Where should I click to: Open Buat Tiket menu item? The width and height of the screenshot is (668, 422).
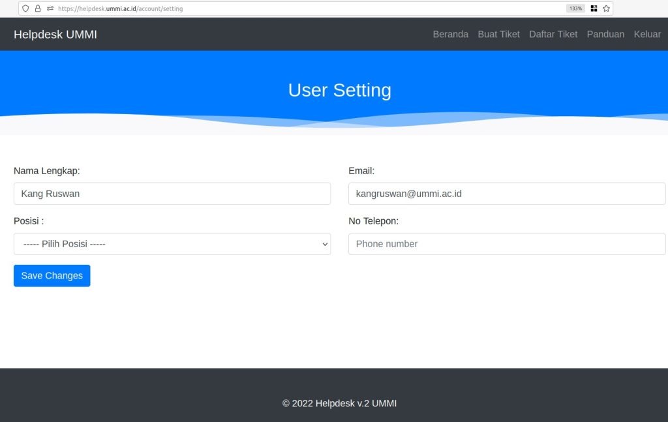coord(498,34)
